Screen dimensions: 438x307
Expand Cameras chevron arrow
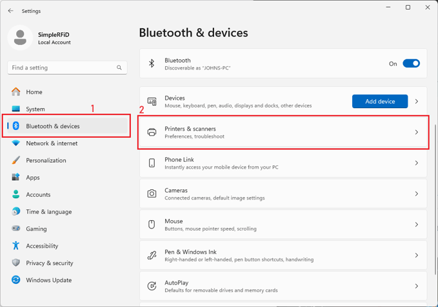(x=417, y=194)
